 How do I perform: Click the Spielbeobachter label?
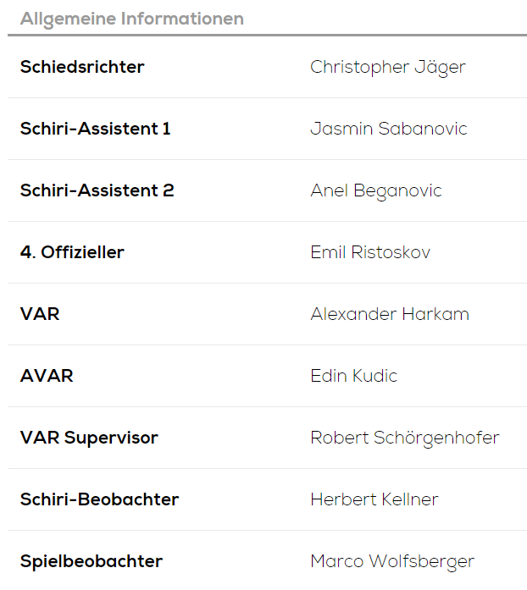(x=91, y=561)
